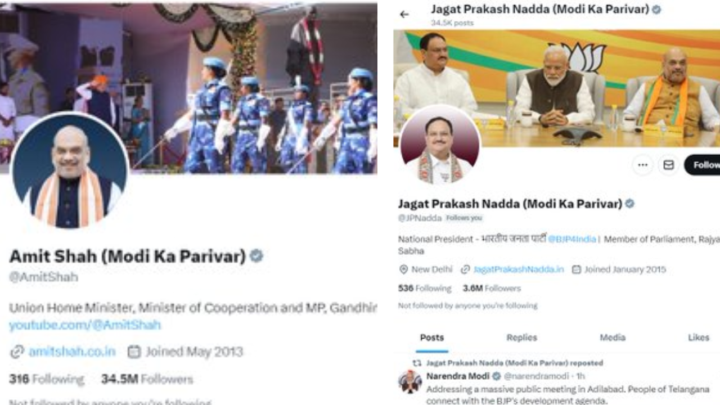Open youtube.com/@AmitShah link
The height and width of the screenshot is (405, 720).
(85, 325)
